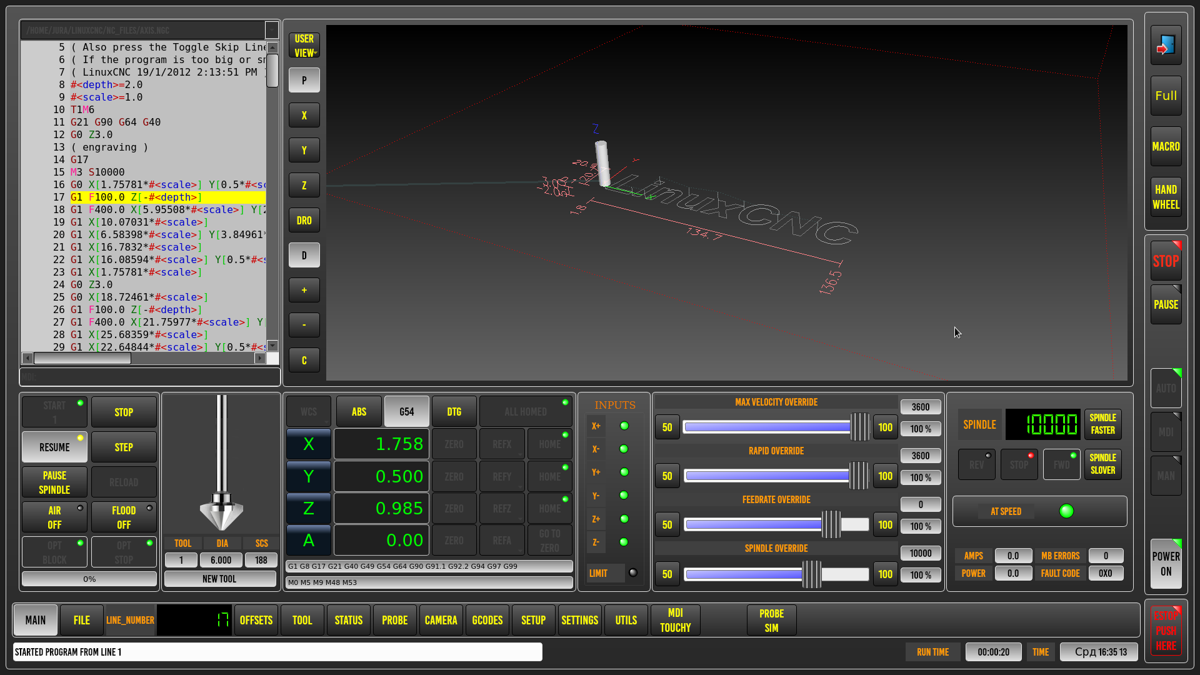Set max velocity override to 100
The image size is (1200, 675).
pos(885,427)
